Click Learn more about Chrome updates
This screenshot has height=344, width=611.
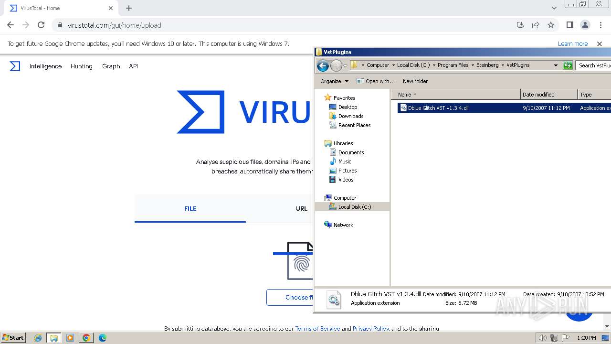[x=573, y=43]
